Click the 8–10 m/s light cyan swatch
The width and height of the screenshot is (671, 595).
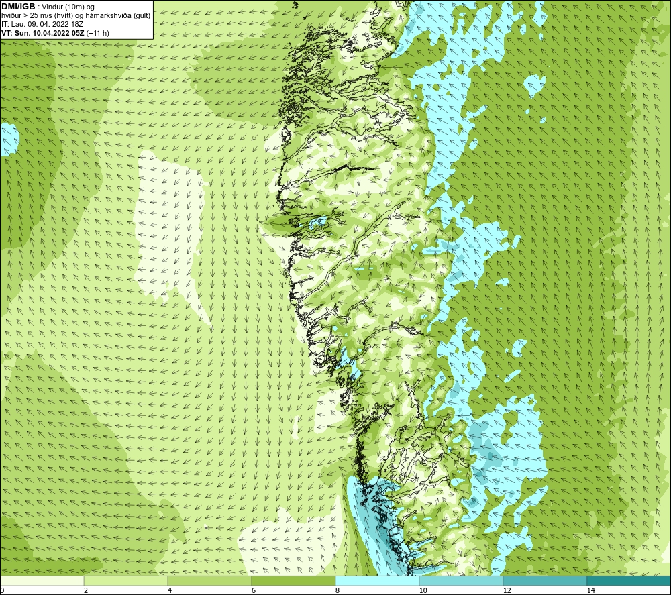point(377,580)
